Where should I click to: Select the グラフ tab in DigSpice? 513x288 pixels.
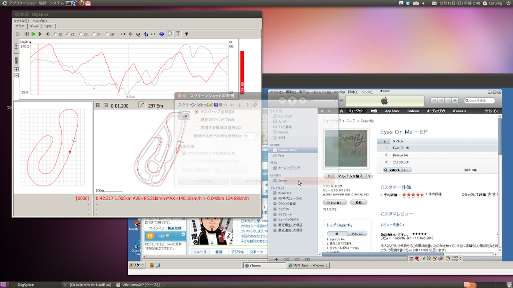click(x=20, y=26)
